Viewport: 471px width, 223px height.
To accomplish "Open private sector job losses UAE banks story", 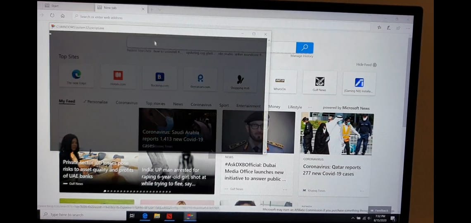I will [x=98, y=169].
